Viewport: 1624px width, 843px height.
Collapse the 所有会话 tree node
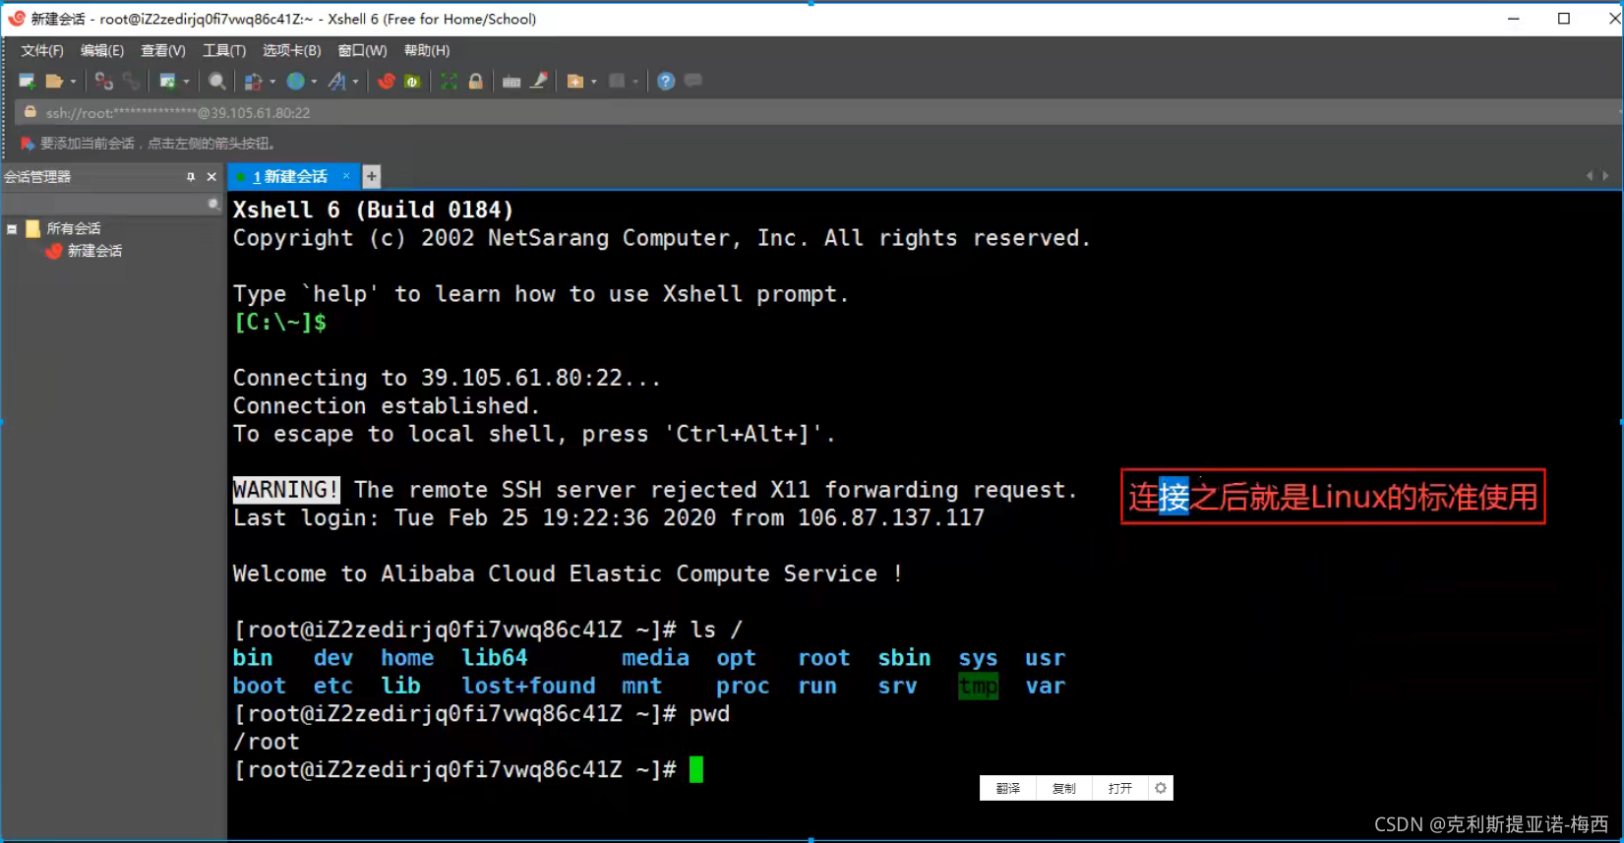point(12,228)
